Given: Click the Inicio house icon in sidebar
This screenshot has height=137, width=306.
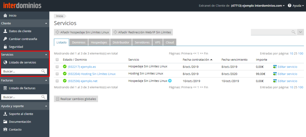Looking at the screenshot, I should tap(5, 16).
